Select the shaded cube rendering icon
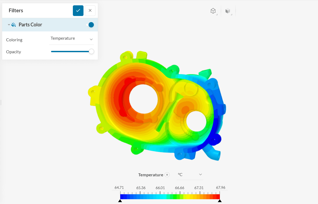The width and height of the screenshot is (318, 204). pyautogui.click(x=228, y=10)
